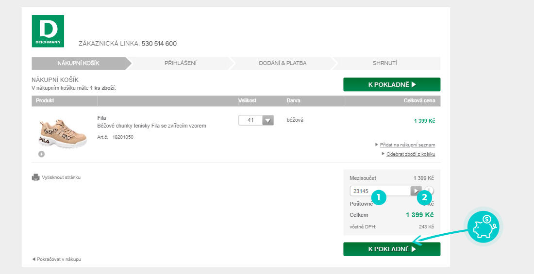
Task: Click article number 18201050
Action: (x=123, y=137)
